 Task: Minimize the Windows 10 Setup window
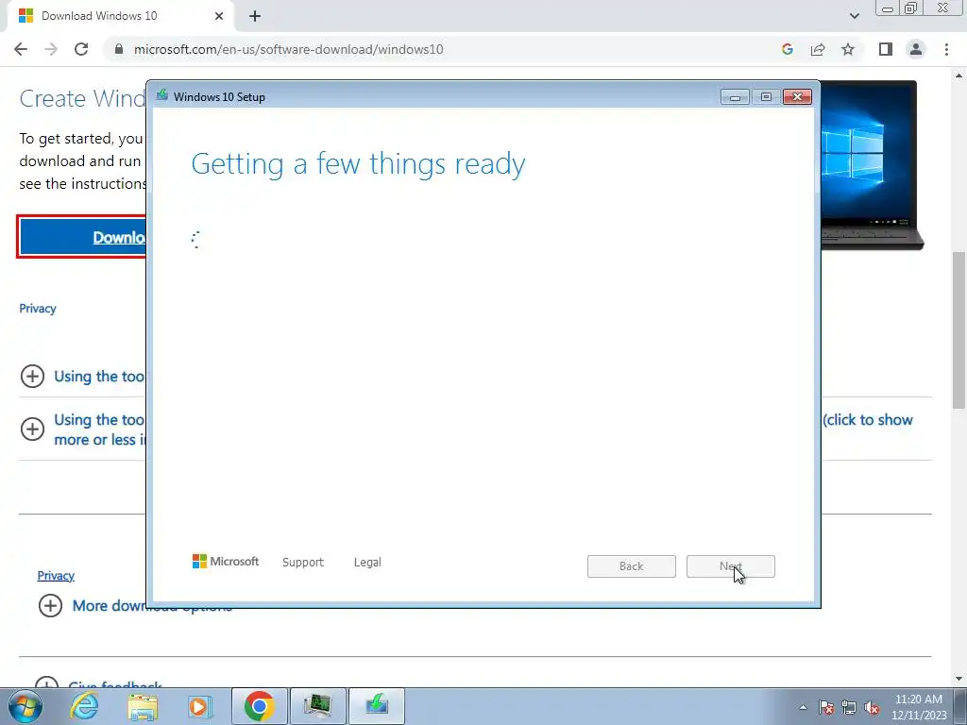[x=735, y=97]
